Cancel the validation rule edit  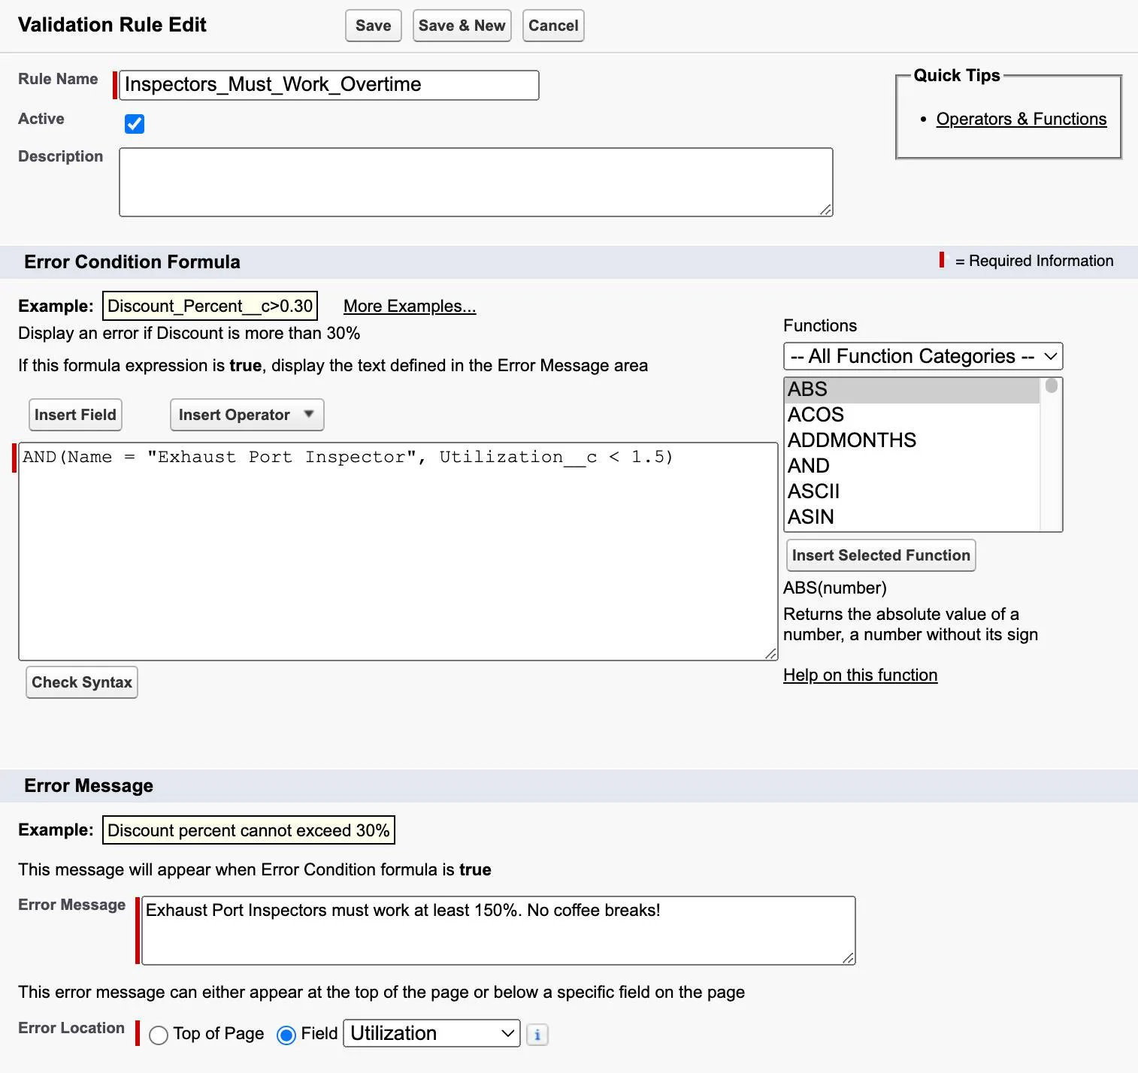coord(553,26)
